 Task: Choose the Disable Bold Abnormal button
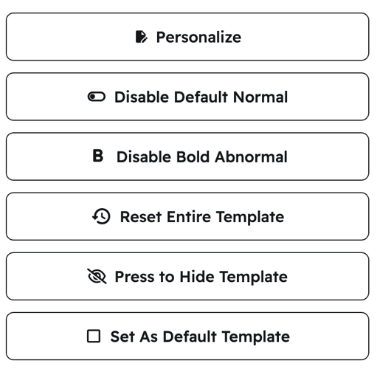coord(187,156)
